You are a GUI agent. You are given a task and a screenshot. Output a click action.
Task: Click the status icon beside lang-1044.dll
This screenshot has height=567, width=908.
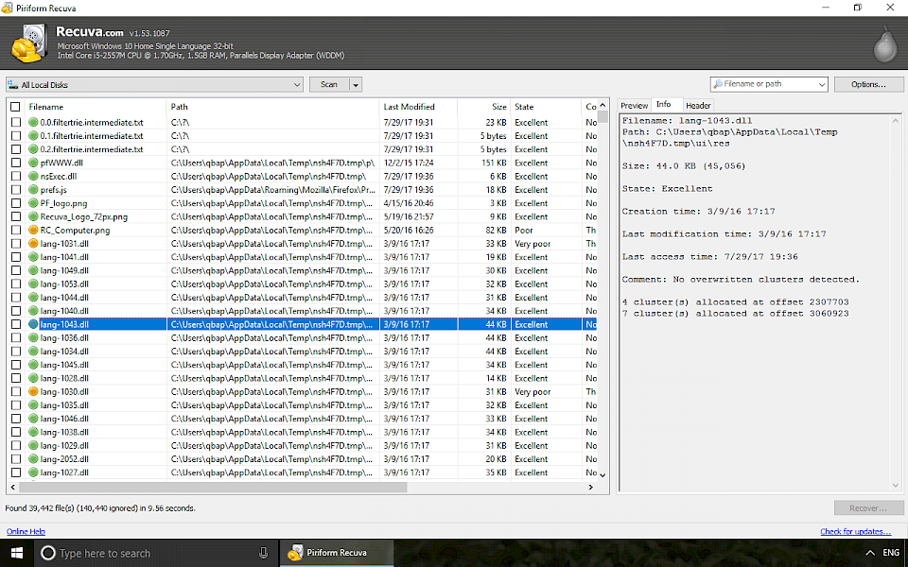(x=34, y=298)
